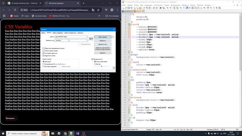Open the Chrome profile avatar
242x136 pixels.
coord(112,10)
